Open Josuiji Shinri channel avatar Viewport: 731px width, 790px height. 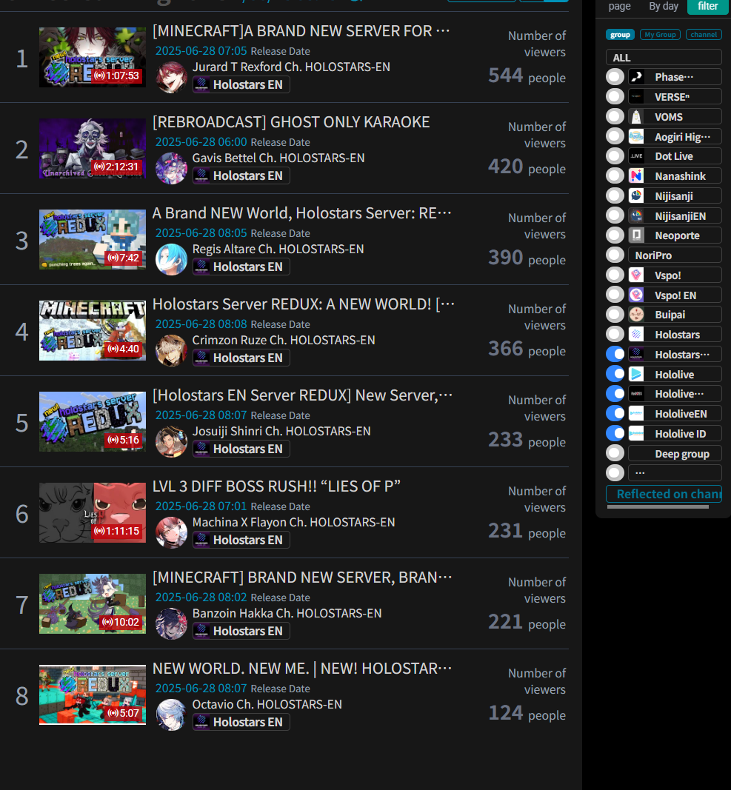pos(171,442)
